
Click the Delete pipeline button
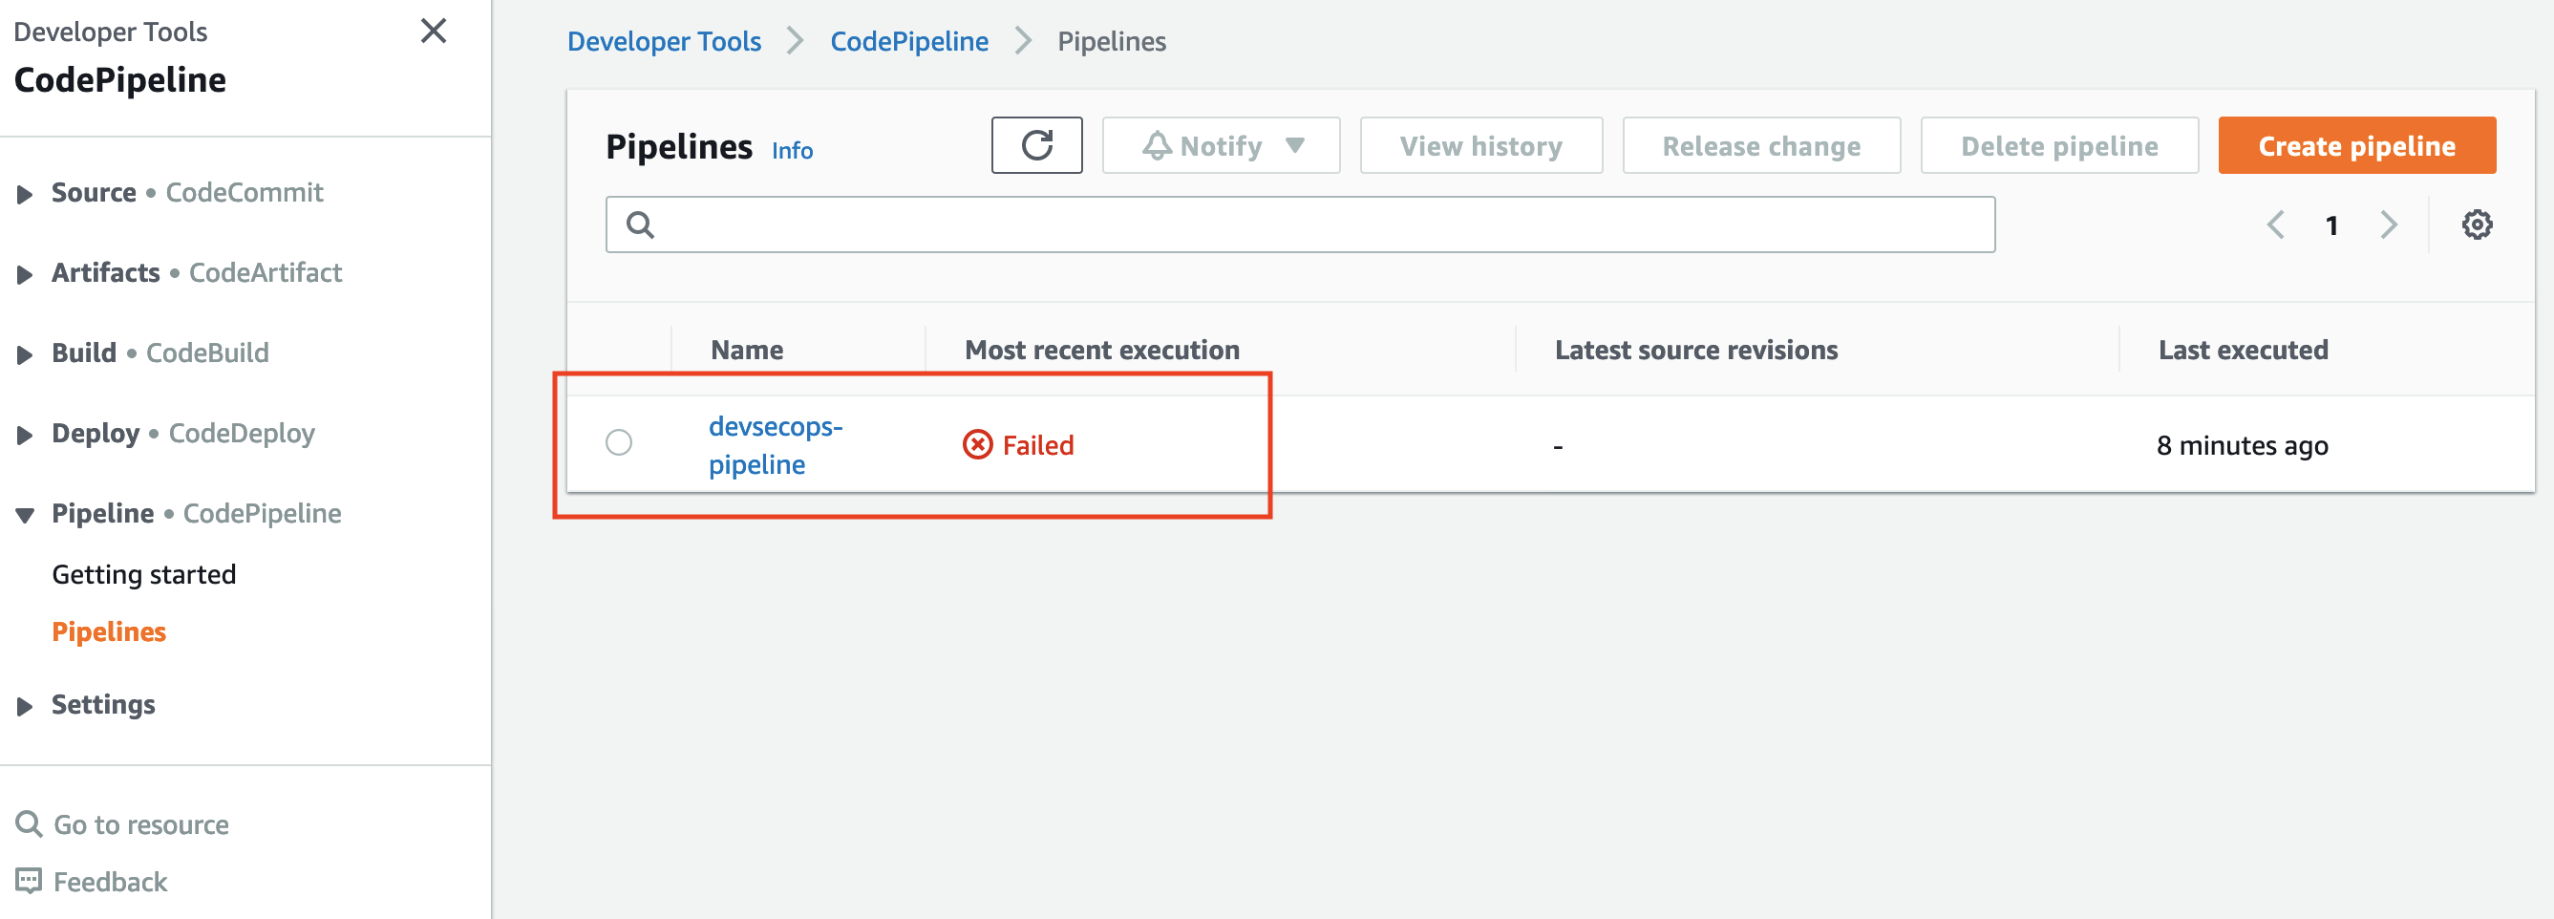coord(2058,146)
